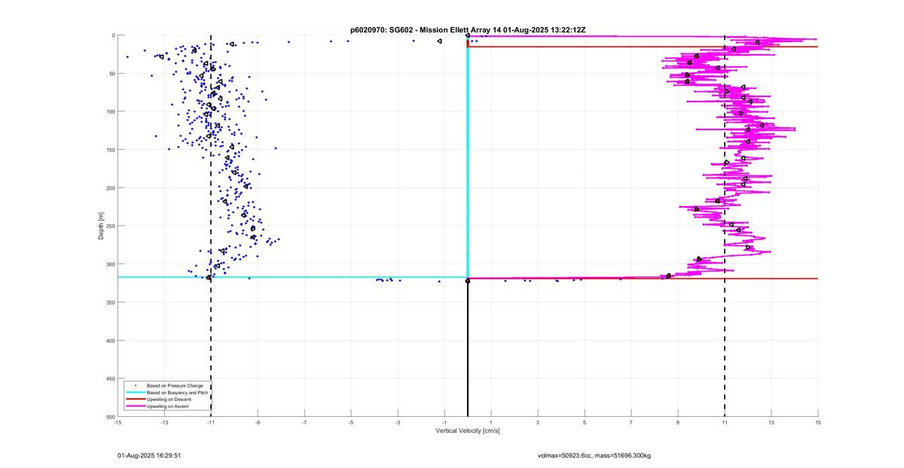The image size is (904, 468).
Task: Click the x-axis tick label '-3'
Action: 398,423
